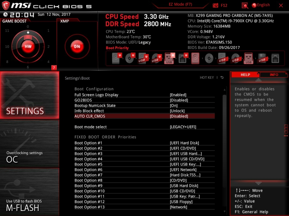The height and width of the screenshot is (216, 289).
Task: Go back using the return arrow icon
Action: 222,77
